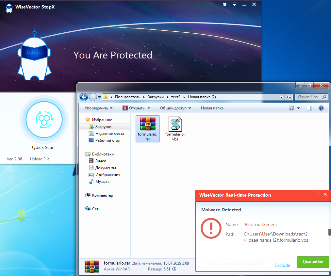
Task: Click the WiseVector StopX robot logo icon
Action: pyautogui.click(x=9, y=8)
